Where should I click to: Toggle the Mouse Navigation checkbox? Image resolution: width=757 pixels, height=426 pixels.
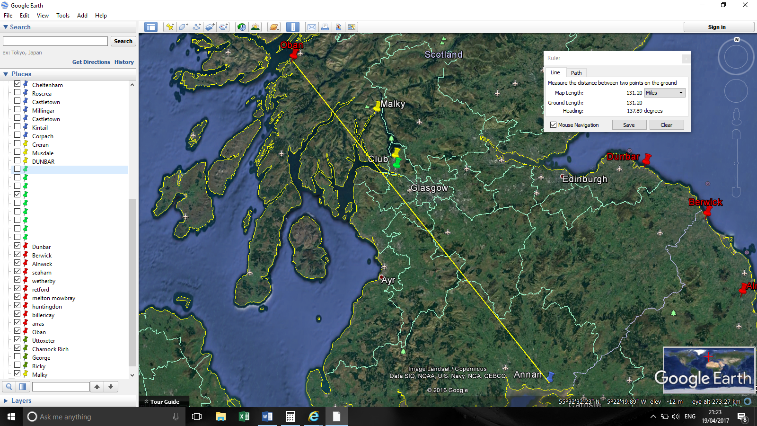coord(553,125)
